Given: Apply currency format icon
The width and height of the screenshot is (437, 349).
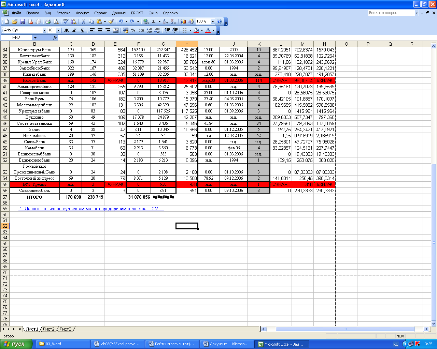Looking at the screenshot, I should click(125, 30).
